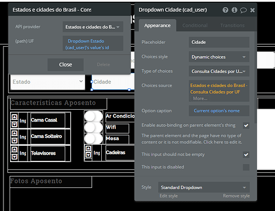Decrease Cama Solteiro value with down arrow
Viewport: 275px width, 211px height.
pos(15,140)
